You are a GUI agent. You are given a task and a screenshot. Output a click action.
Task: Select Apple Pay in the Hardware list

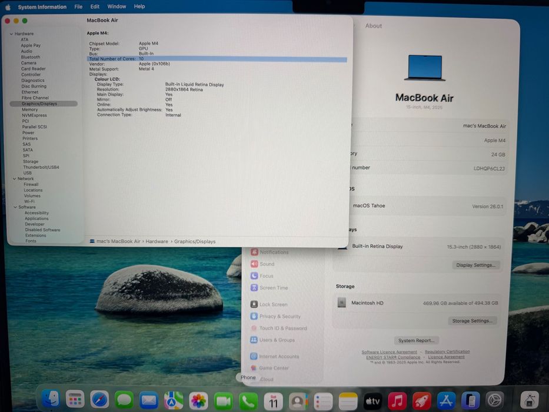(x=31, y=45)
